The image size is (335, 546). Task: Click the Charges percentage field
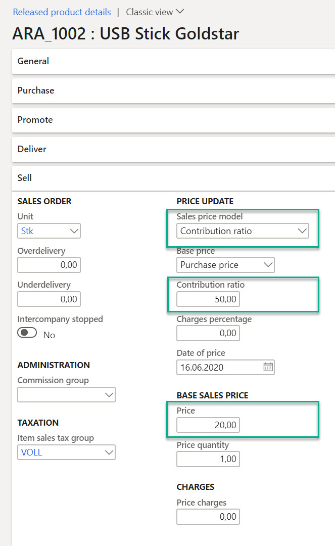[208, 333]
